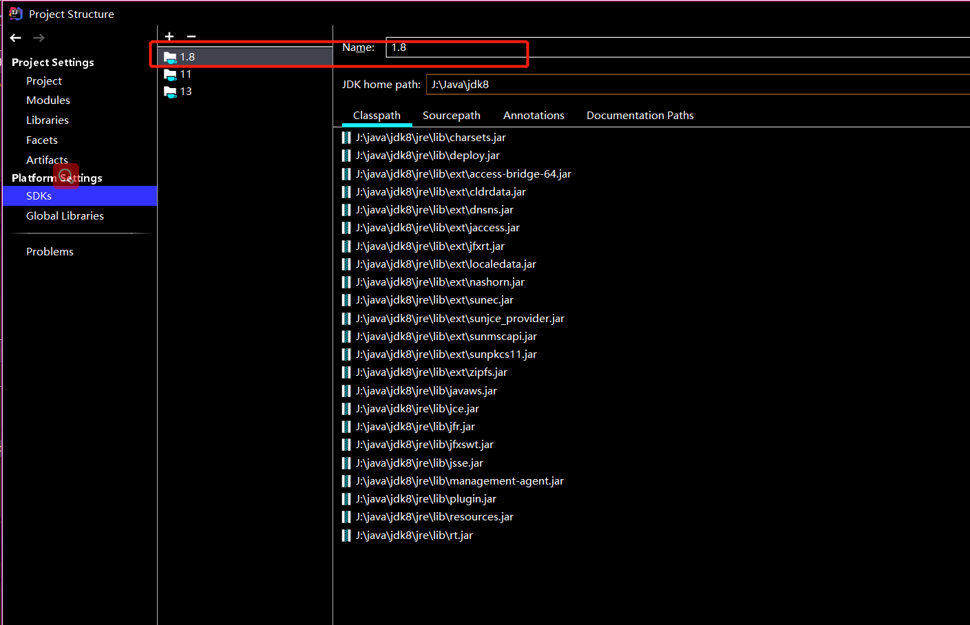Go forward with the right arrow
This screenshot has height=625, width=970.
[39, 38]
